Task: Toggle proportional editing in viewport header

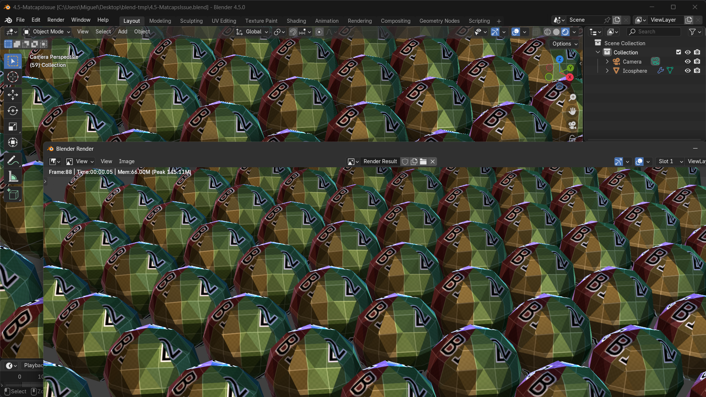Action: (x=319, y=32)
